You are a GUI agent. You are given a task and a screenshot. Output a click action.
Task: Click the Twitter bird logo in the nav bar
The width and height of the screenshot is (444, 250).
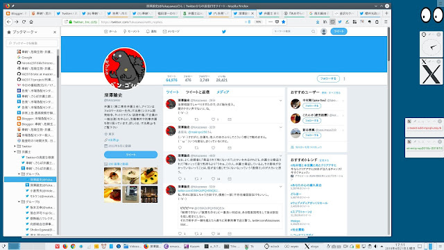click(x=223, y=31)
